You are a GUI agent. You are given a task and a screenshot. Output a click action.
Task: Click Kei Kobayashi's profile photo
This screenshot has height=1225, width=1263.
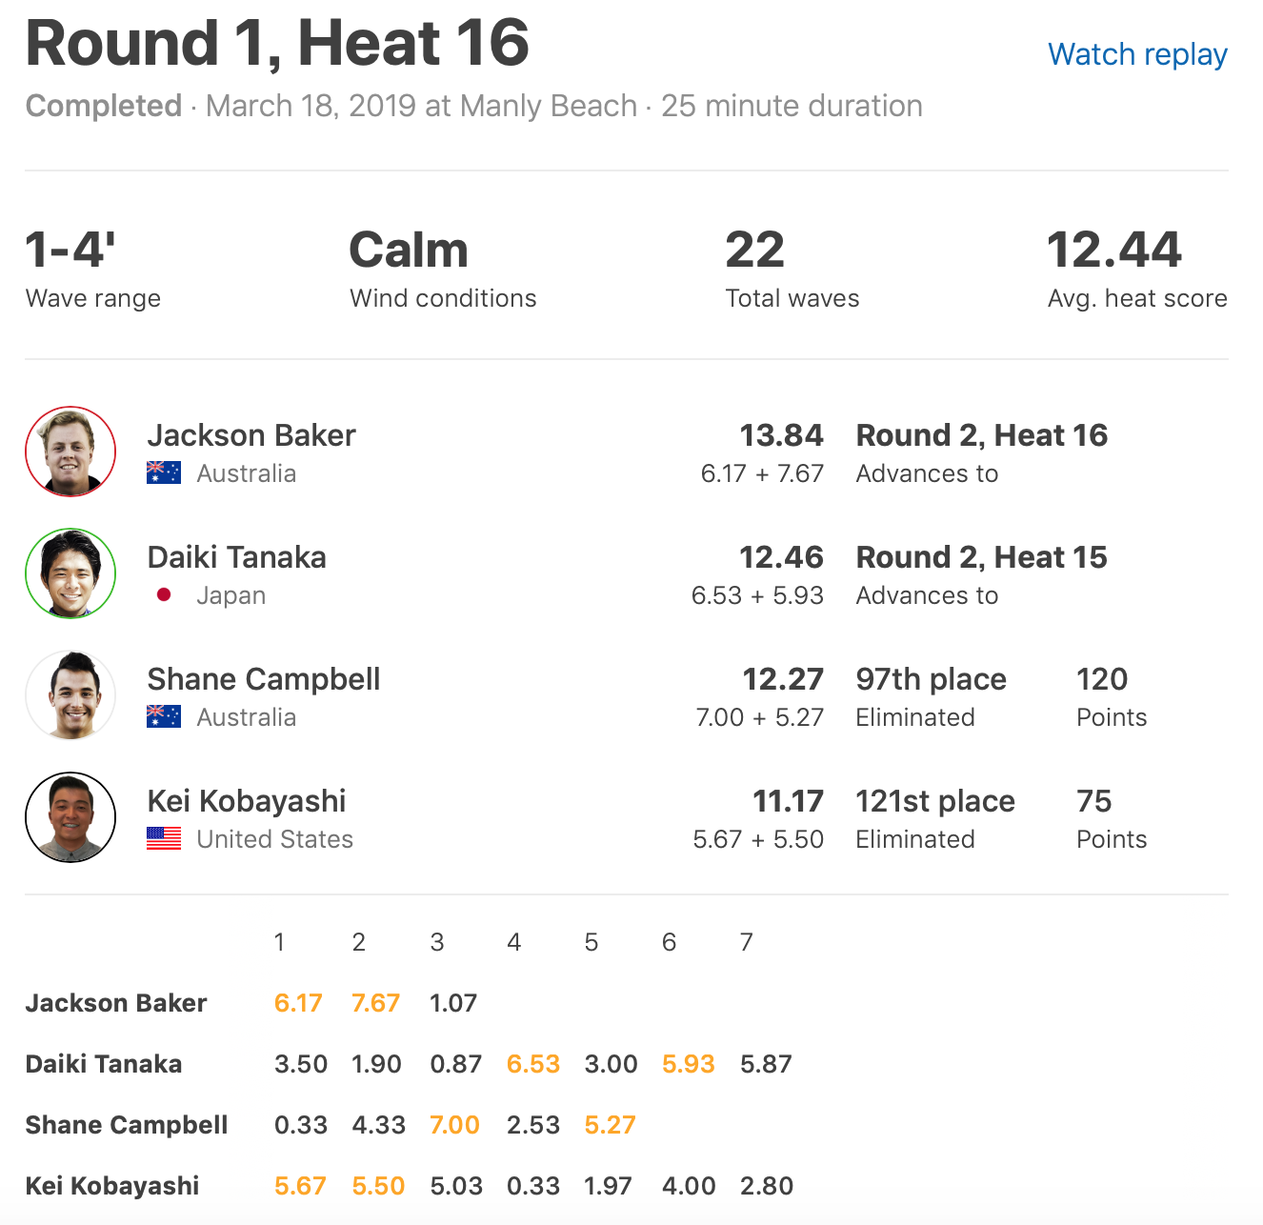pyautogui.click(x=70, y=817)
